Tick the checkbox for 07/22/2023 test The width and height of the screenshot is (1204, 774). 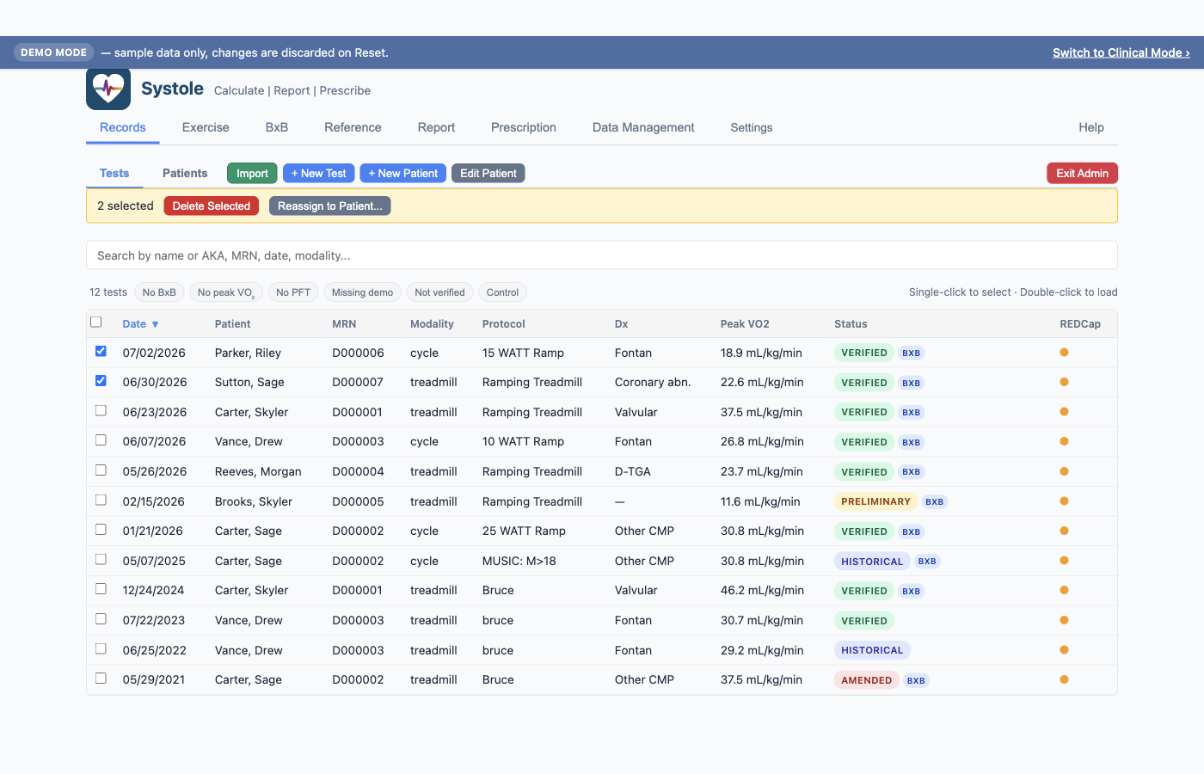coord(101,619)
